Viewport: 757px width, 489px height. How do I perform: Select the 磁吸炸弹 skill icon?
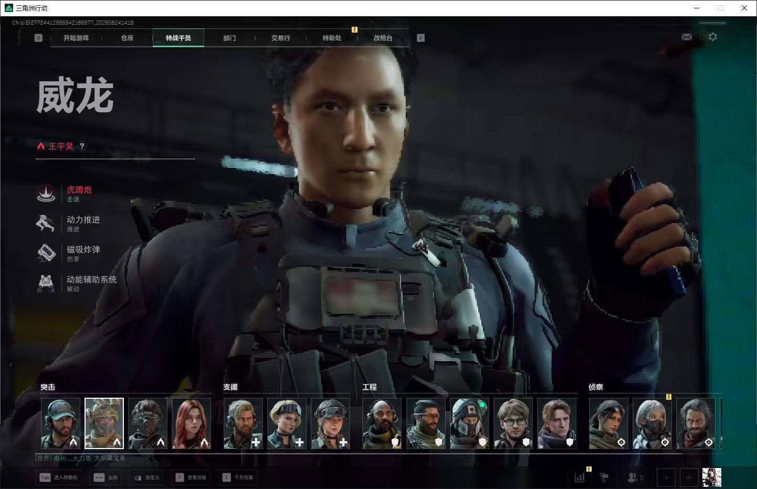(46, 253)
